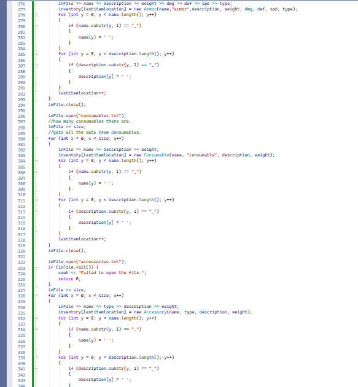Collapse the if block at line 334
Screen dimensions: 358x387
36,329
